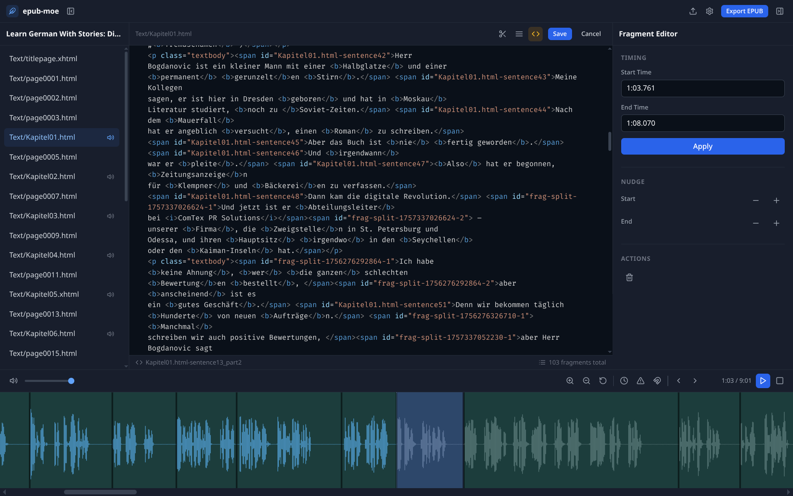Open Text/page0009.html
This screenshot has height=496, width=793.
(62, 236)
